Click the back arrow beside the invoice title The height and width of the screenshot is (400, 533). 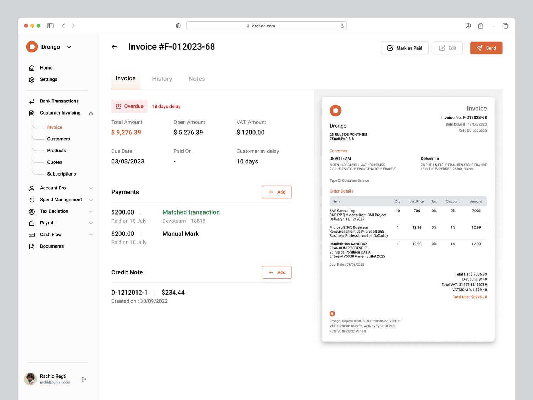(x=114, y=47)
